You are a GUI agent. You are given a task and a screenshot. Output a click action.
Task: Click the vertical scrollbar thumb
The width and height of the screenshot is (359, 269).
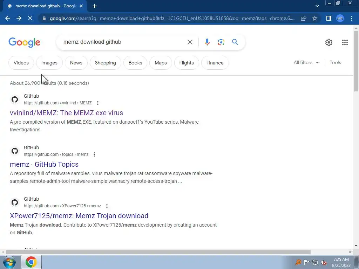356,61
